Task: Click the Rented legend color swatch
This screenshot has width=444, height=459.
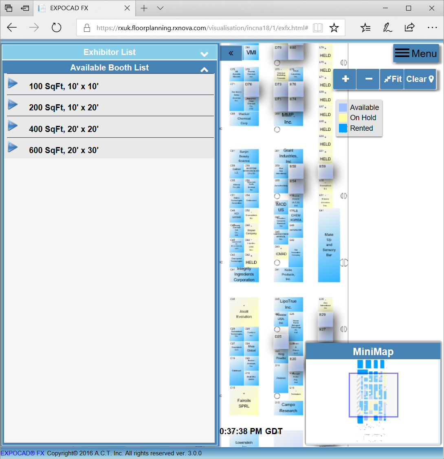Action: (343, 128)
